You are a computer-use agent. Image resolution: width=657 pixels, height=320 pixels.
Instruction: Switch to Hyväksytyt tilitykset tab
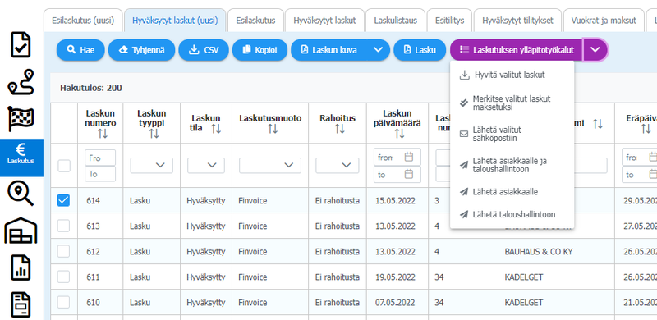517,21
